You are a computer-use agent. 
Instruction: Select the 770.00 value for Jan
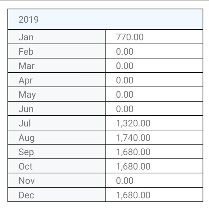point(130,37)
